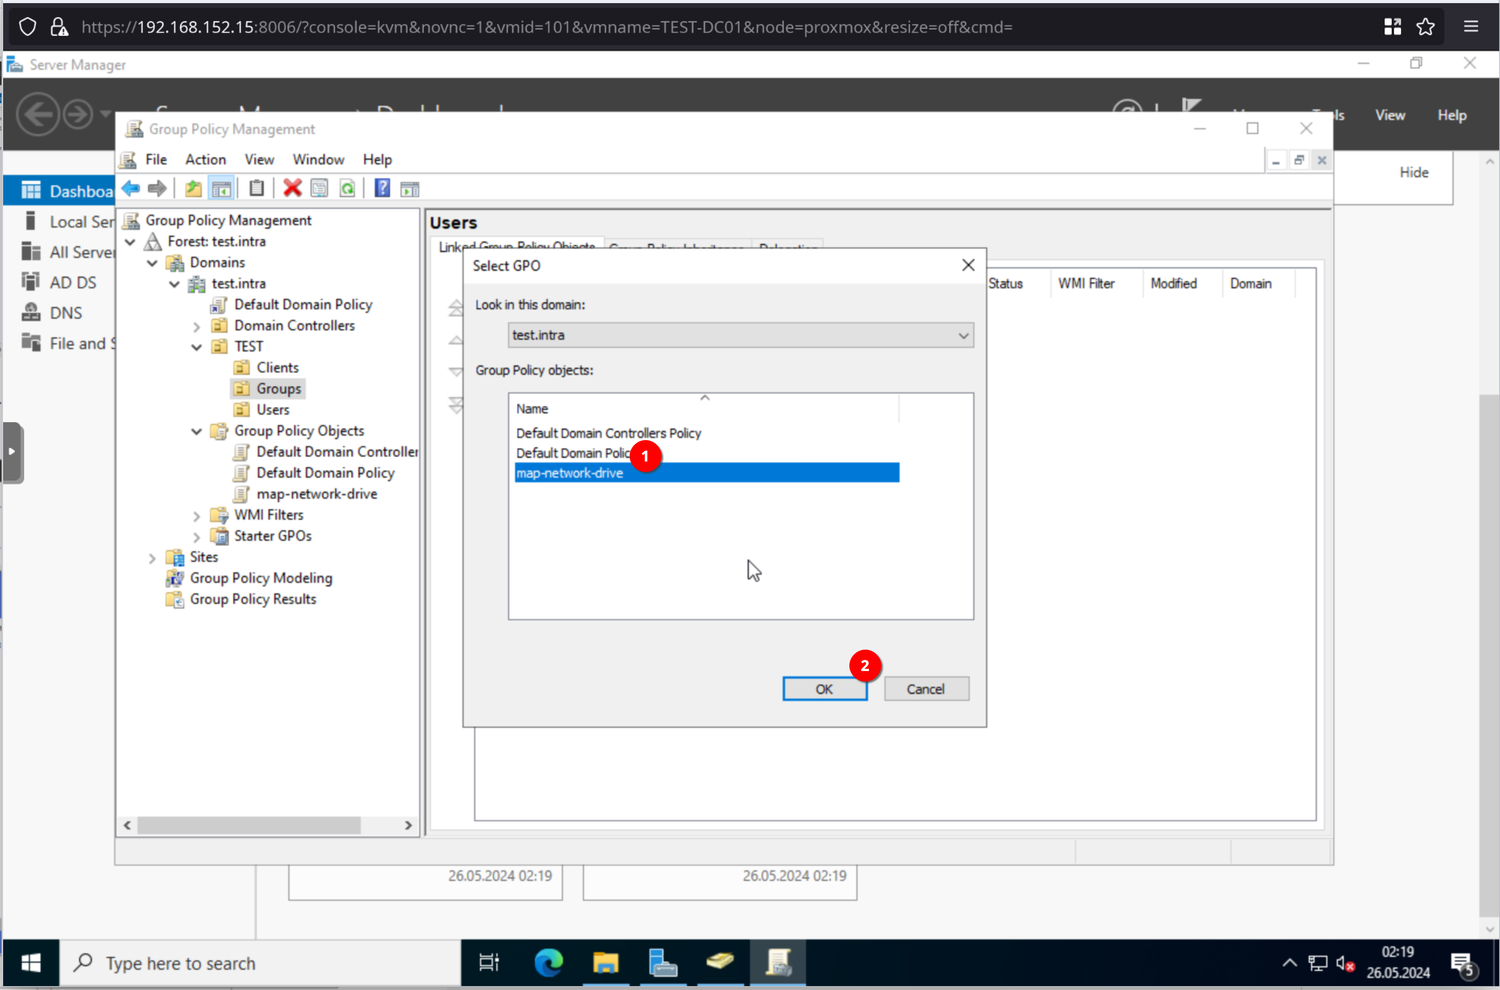Viewport: 1500px width, 990px height.
Task: Click the blue Back arrow in GPM toolbar
Action: pyautogui.click(x=131, y=188)
